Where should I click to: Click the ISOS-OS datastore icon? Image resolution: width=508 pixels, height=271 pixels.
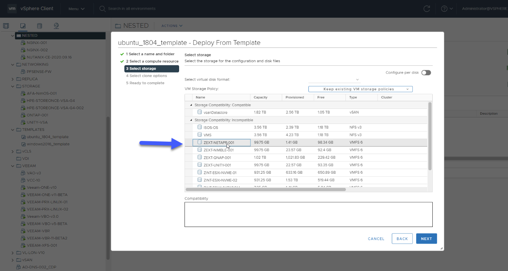[200, 127]
